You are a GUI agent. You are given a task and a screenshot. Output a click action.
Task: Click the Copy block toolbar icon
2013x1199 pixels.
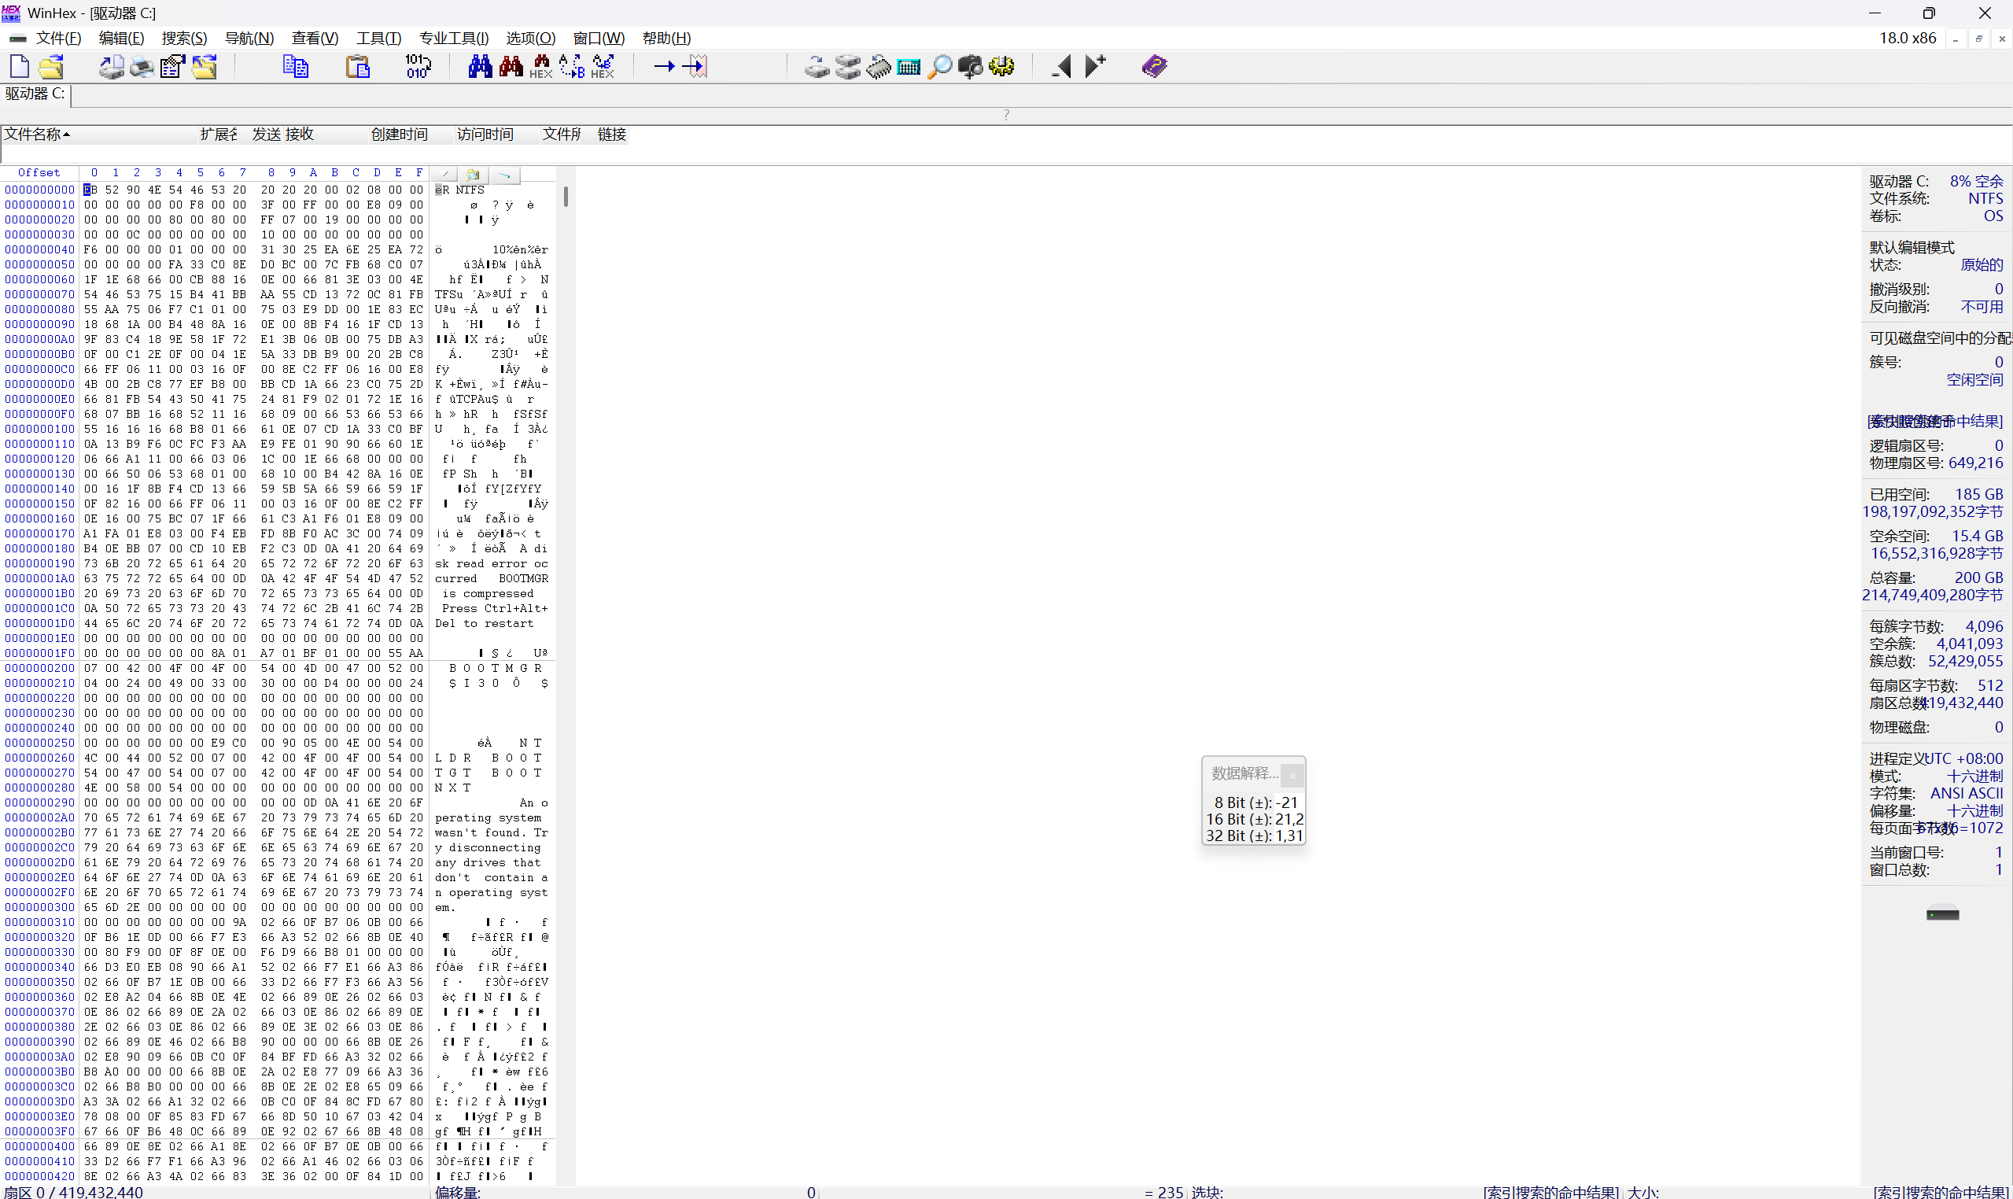tap(295, 66)
